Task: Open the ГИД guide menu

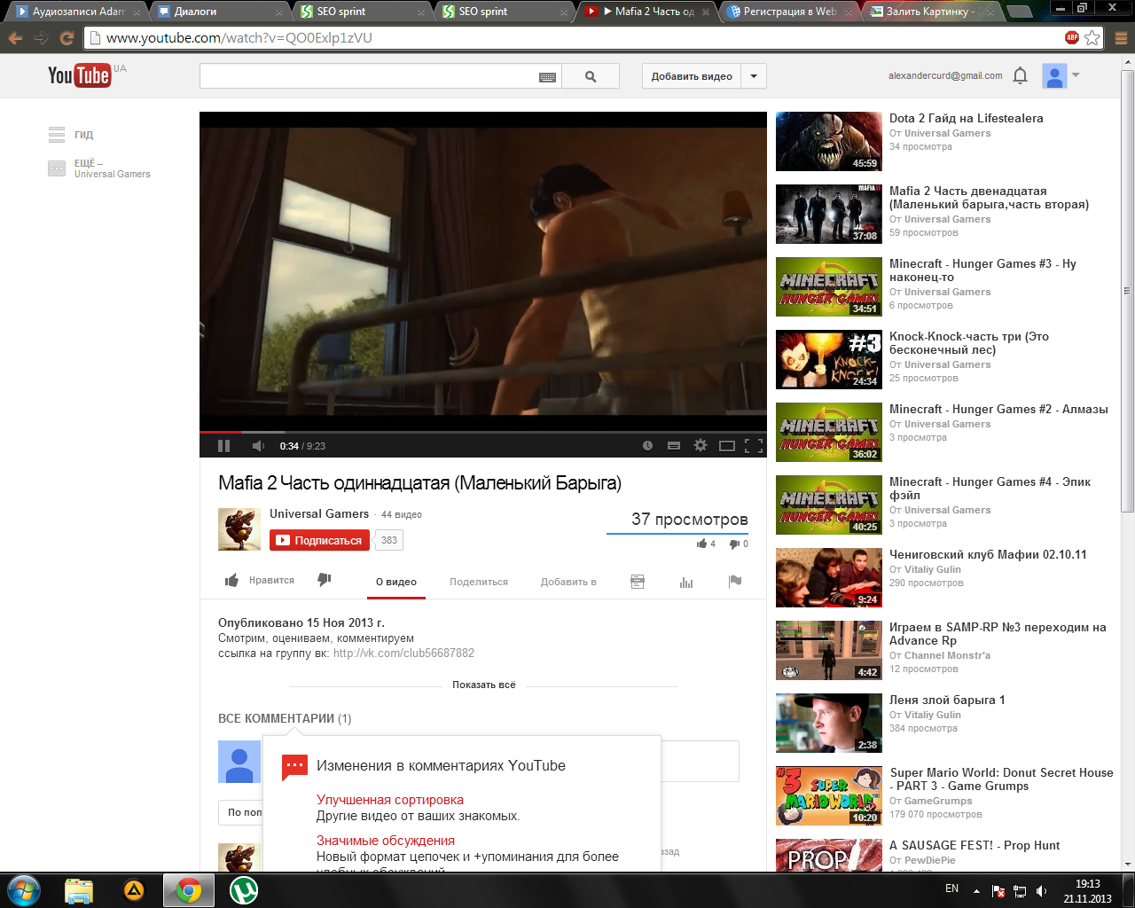Action: 71,135
